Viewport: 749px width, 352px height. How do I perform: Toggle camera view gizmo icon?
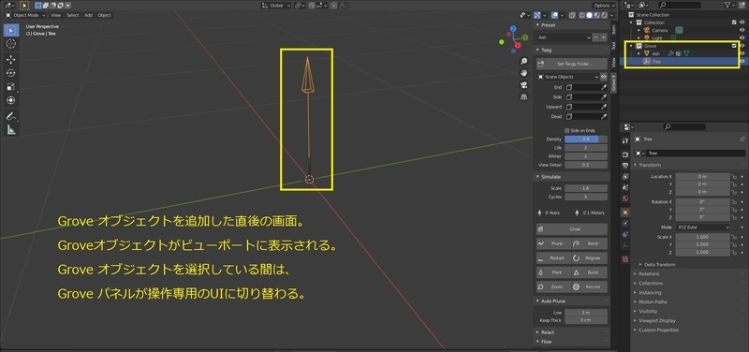coord(524,85)
